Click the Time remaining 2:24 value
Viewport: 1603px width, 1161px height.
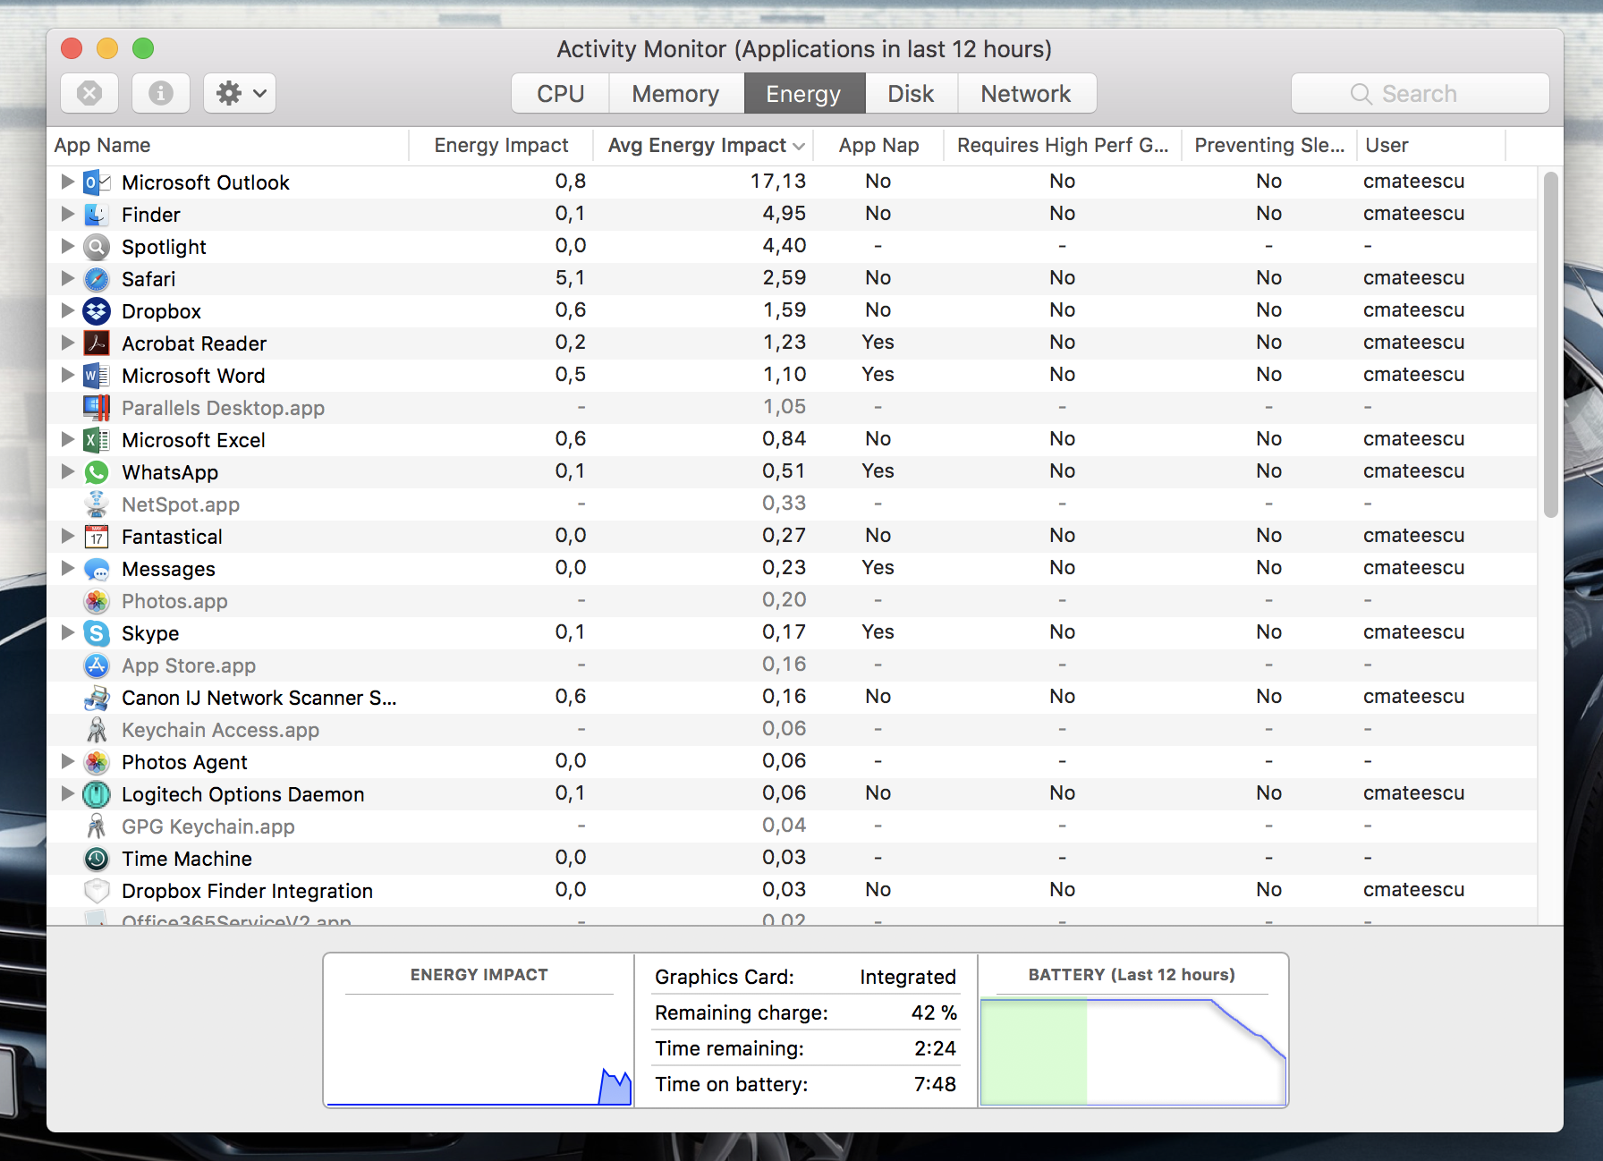pos(935,1048)
